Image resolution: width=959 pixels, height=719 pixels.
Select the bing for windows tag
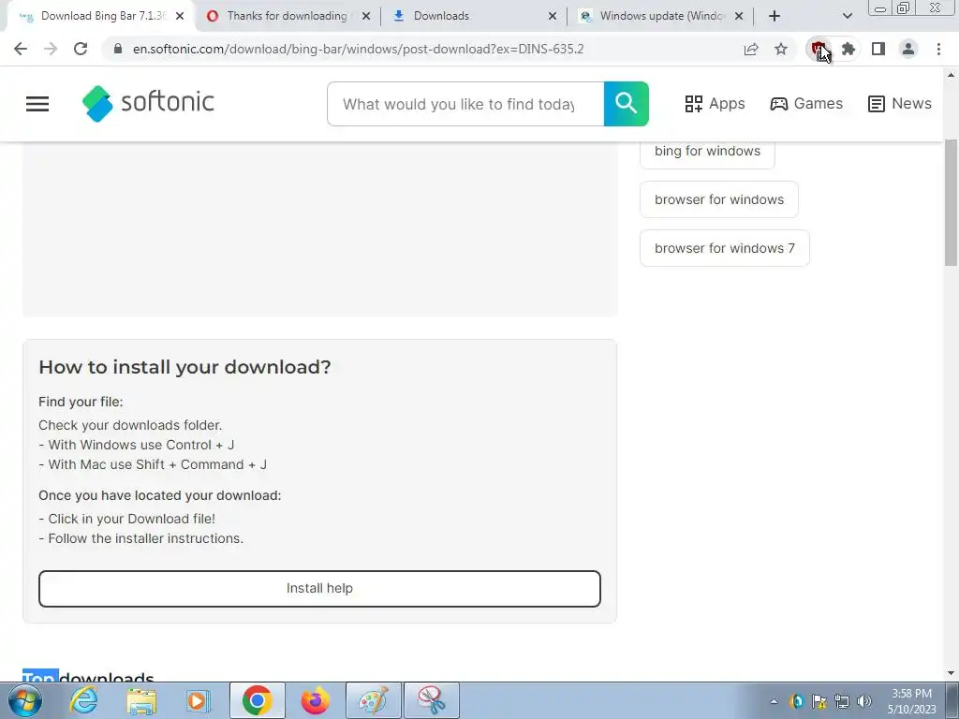click(708, 151)
